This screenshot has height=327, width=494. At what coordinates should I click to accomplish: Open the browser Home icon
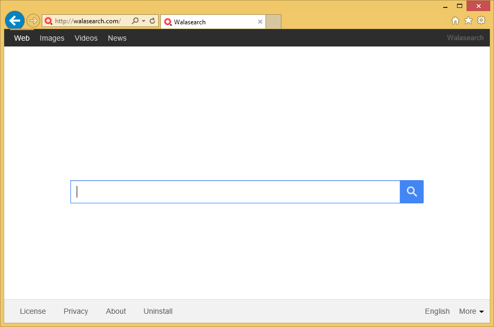pos(455,21)
